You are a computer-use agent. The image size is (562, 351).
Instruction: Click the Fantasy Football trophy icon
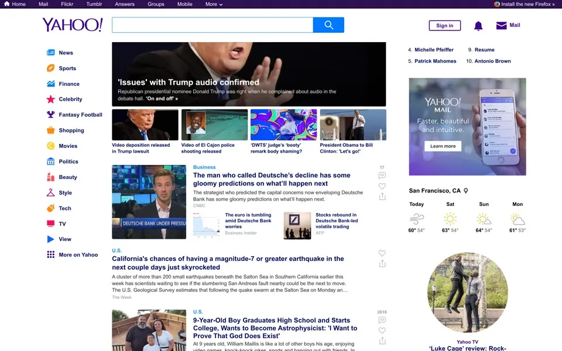pyautogui.click(x=50, y=115)
